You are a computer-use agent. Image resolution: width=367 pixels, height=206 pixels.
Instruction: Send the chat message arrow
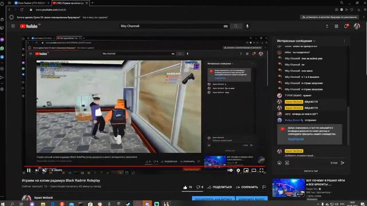(x=342, y=163)
